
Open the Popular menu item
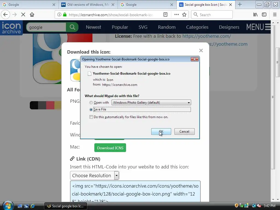[x=120, y=27]
